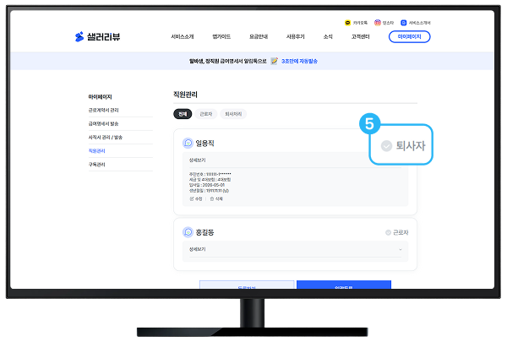Toggle the 근로자 check for 홍길동

coord(388,232)
